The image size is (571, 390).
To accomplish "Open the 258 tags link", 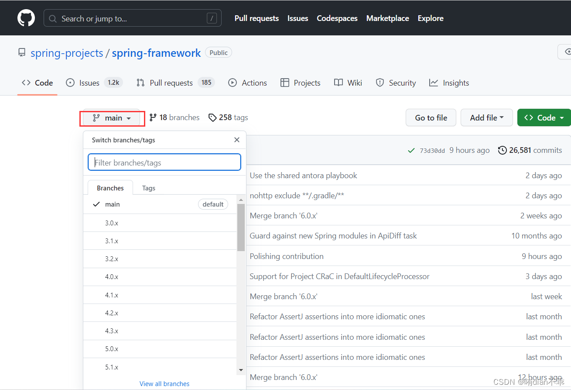I will (x=228, y=117).
